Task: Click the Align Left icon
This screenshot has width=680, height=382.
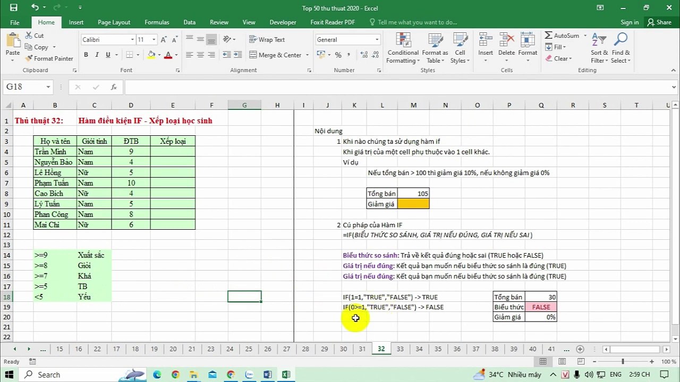Action: (189, 55)
